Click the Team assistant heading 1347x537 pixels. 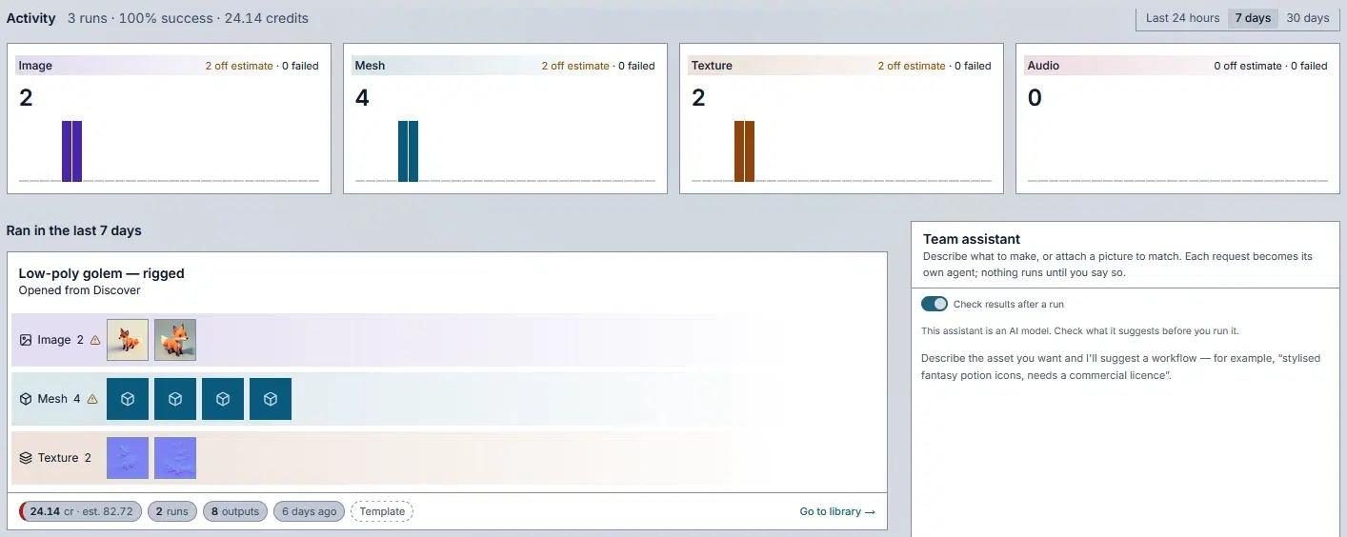tap(972, 239)
